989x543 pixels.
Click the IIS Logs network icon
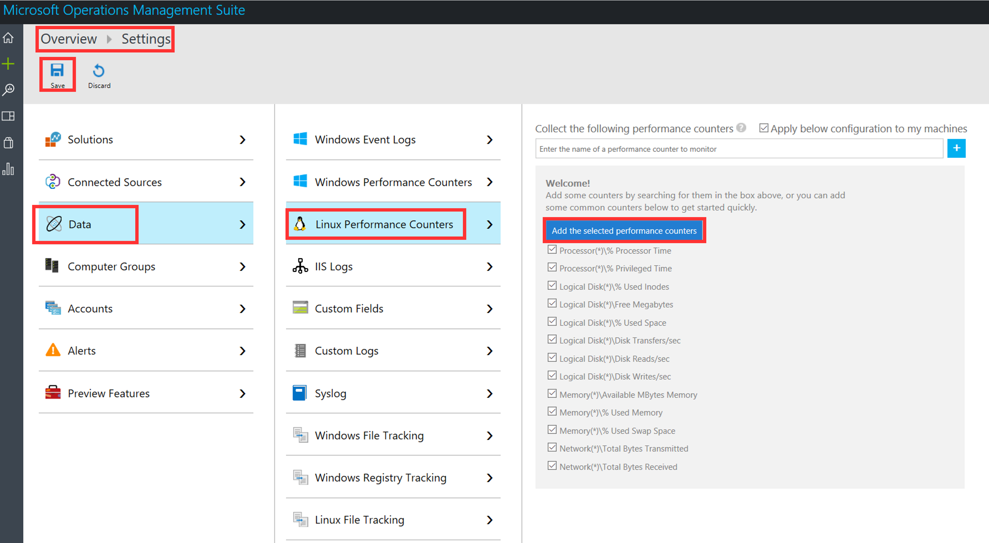pyautogui.click(x=300, y=266)
